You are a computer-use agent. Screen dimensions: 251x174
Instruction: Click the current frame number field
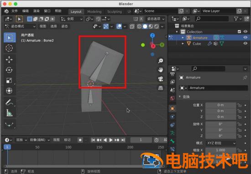141,140
